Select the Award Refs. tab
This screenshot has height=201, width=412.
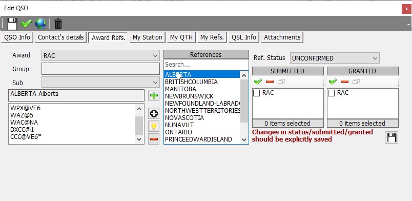click(108, 37)
